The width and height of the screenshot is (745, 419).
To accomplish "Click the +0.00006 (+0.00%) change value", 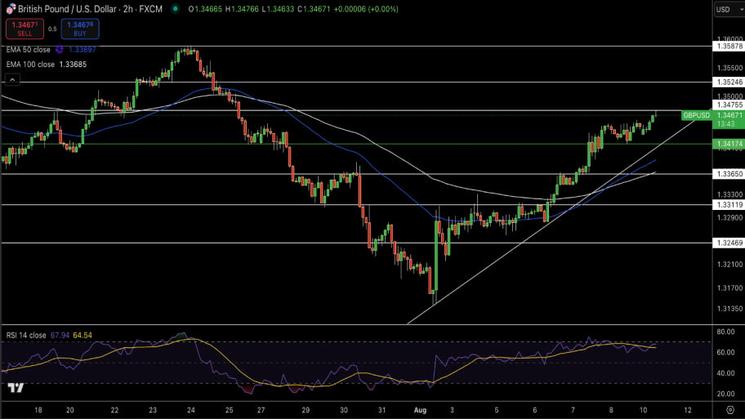I will [366, 9].
